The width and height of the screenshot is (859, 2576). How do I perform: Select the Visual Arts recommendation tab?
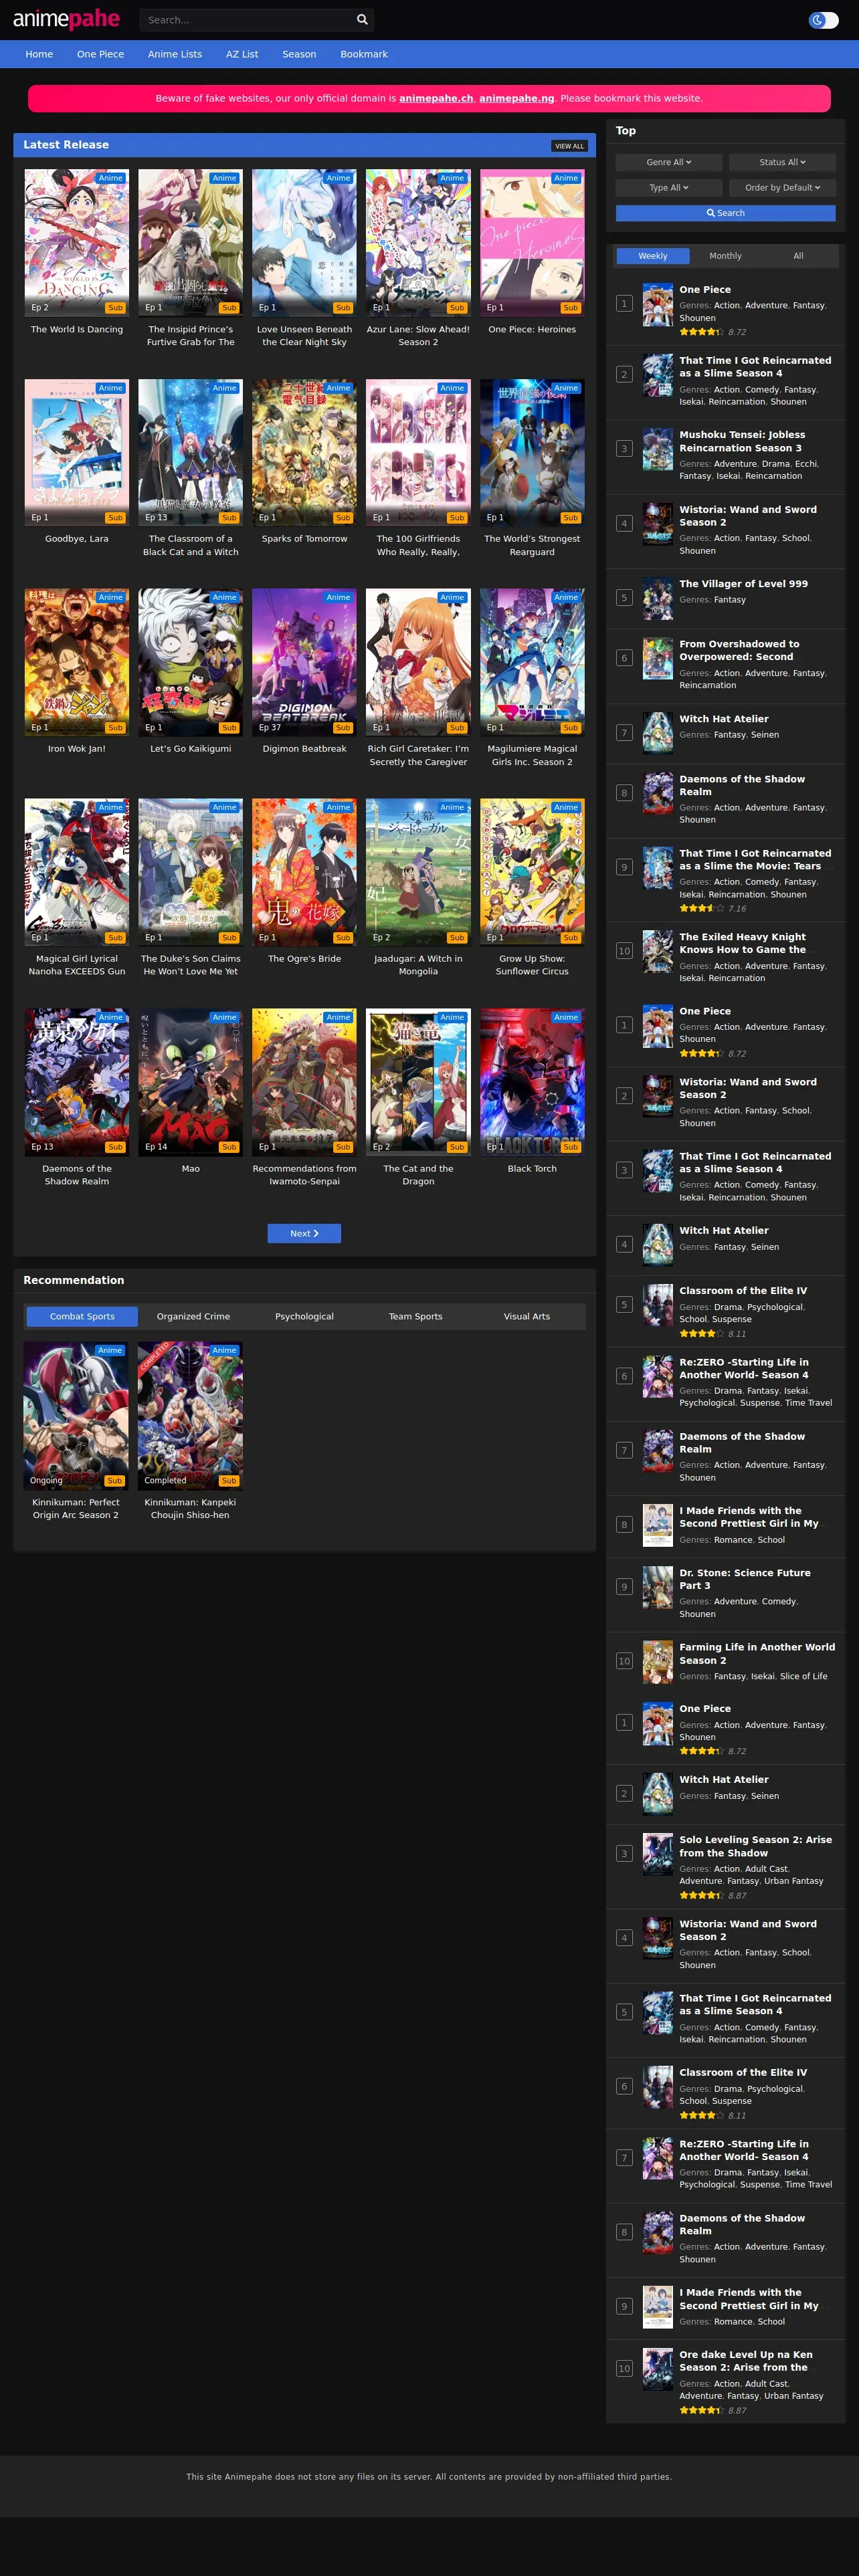527,1316
